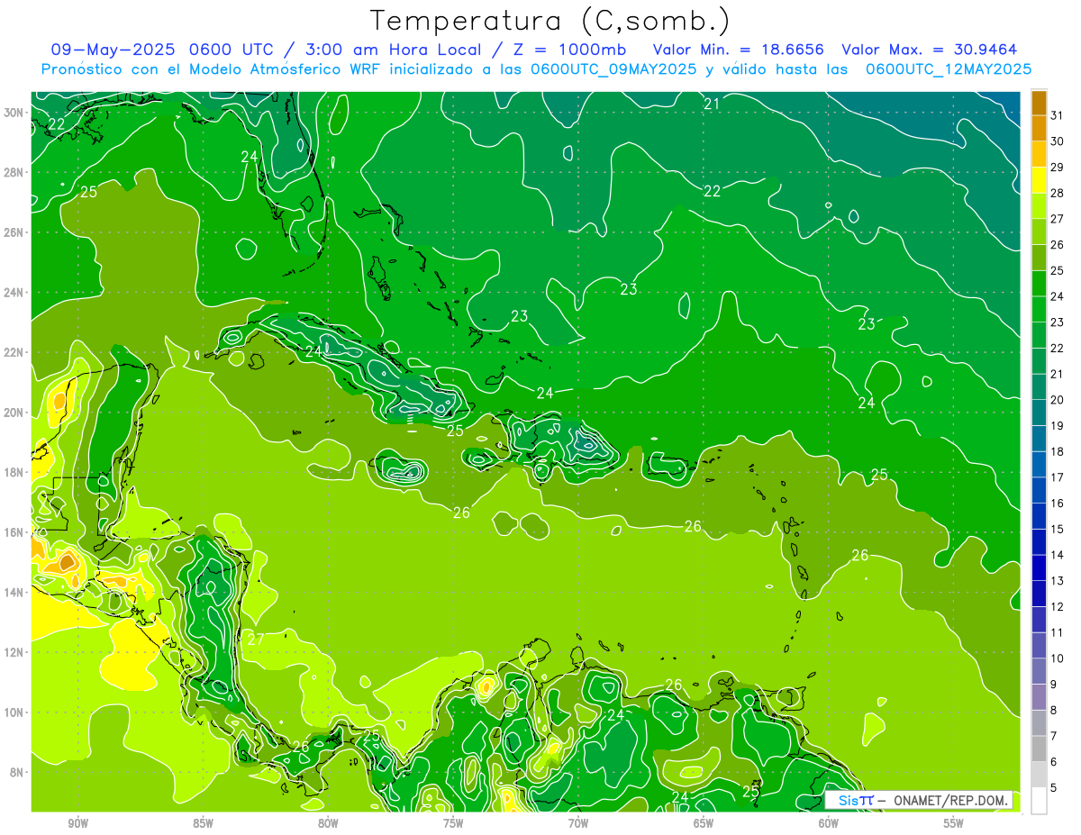Screen dimensions: 1081x835
Task: Click the yellow swatch in the color scale
Action: pos(1039,180)
